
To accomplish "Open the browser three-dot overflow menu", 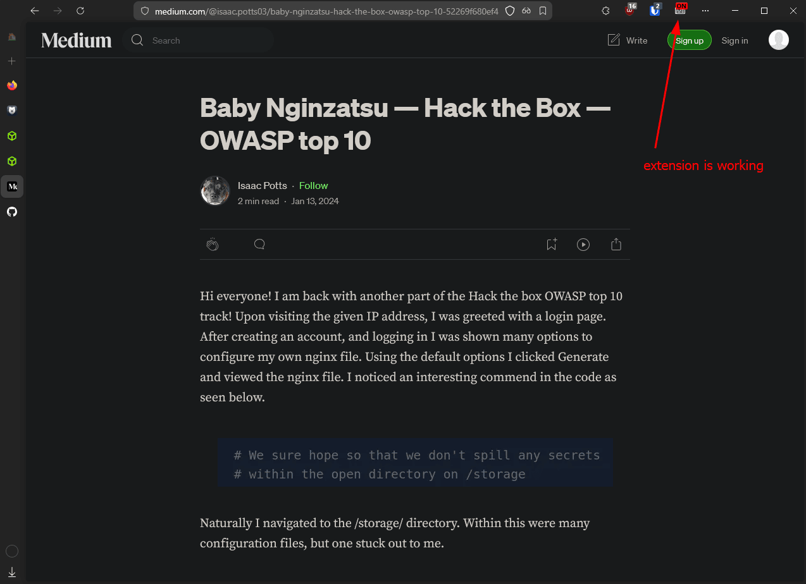I will click(x=705, y=11).
